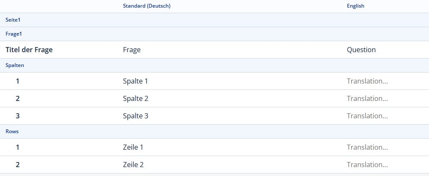Click the "Rows" section header
The height and width of the screenshot is (176, 429).
point(12,131)
